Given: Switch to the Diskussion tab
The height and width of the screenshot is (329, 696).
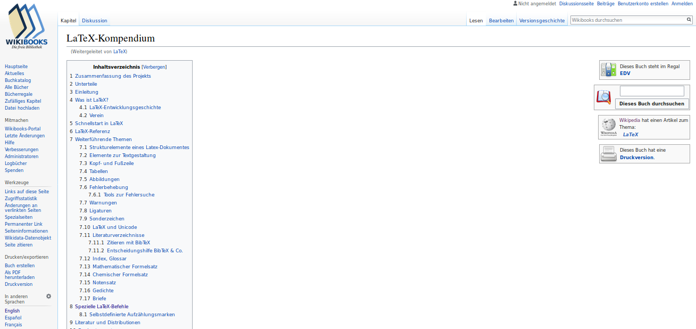Looking at the screenshot, I should 94,21.
